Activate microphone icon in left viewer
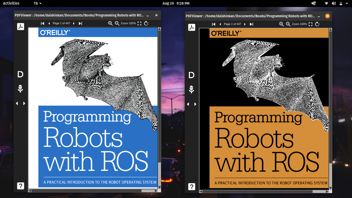 click(x=20, y=88)
